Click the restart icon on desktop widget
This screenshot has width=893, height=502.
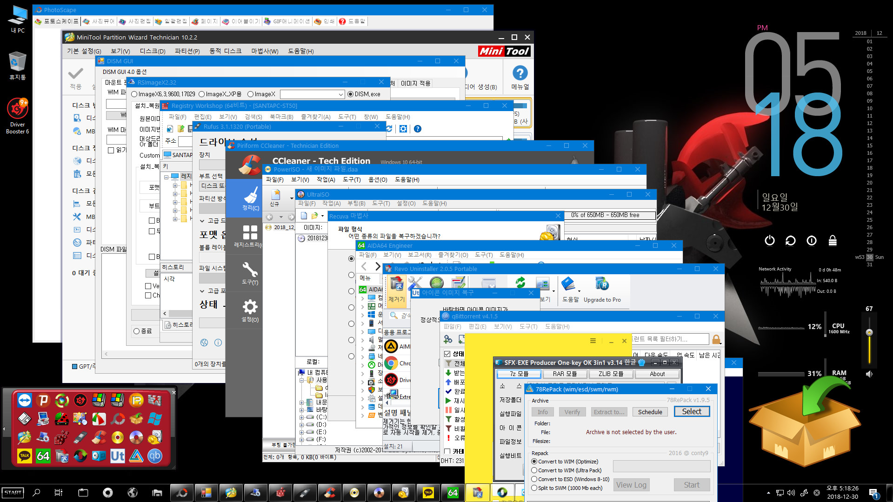[x=790, y=240]
